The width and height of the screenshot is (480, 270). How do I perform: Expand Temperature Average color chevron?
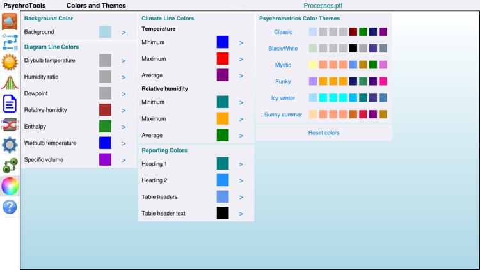[x=241, y=75]
